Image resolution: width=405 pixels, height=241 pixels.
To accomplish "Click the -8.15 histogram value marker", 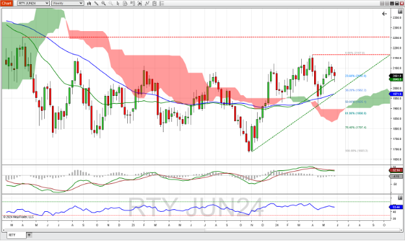I will [x=396, y=176].
